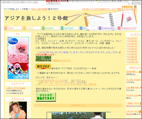Open the shopping list navigation tab
This screenshot has width=142, height=119.
point(127,28)
